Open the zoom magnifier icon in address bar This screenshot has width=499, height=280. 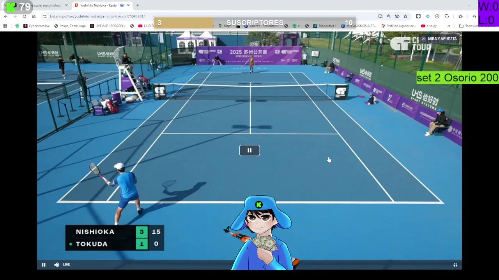(x=389, y=16)
